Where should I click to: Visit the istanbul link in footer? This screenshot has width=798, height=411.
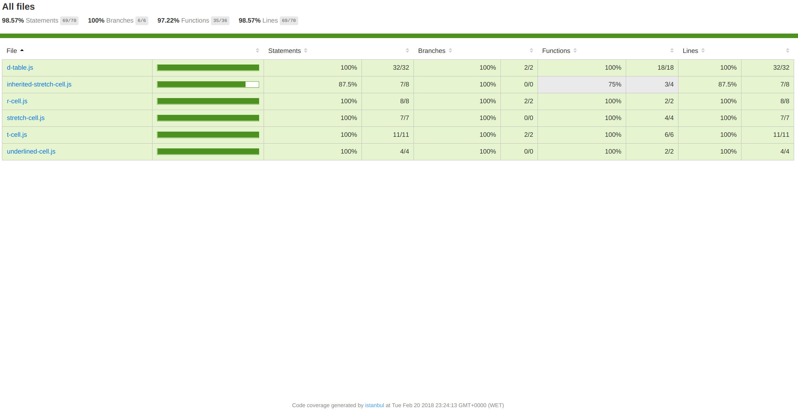374,406
